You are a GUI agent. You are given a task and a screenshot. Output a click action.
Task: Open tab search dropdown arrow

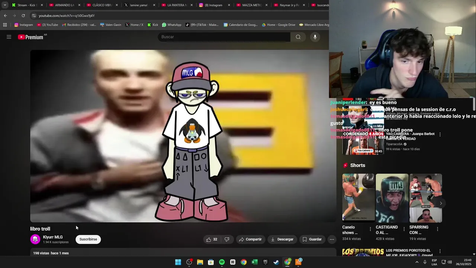coord(5,5)
